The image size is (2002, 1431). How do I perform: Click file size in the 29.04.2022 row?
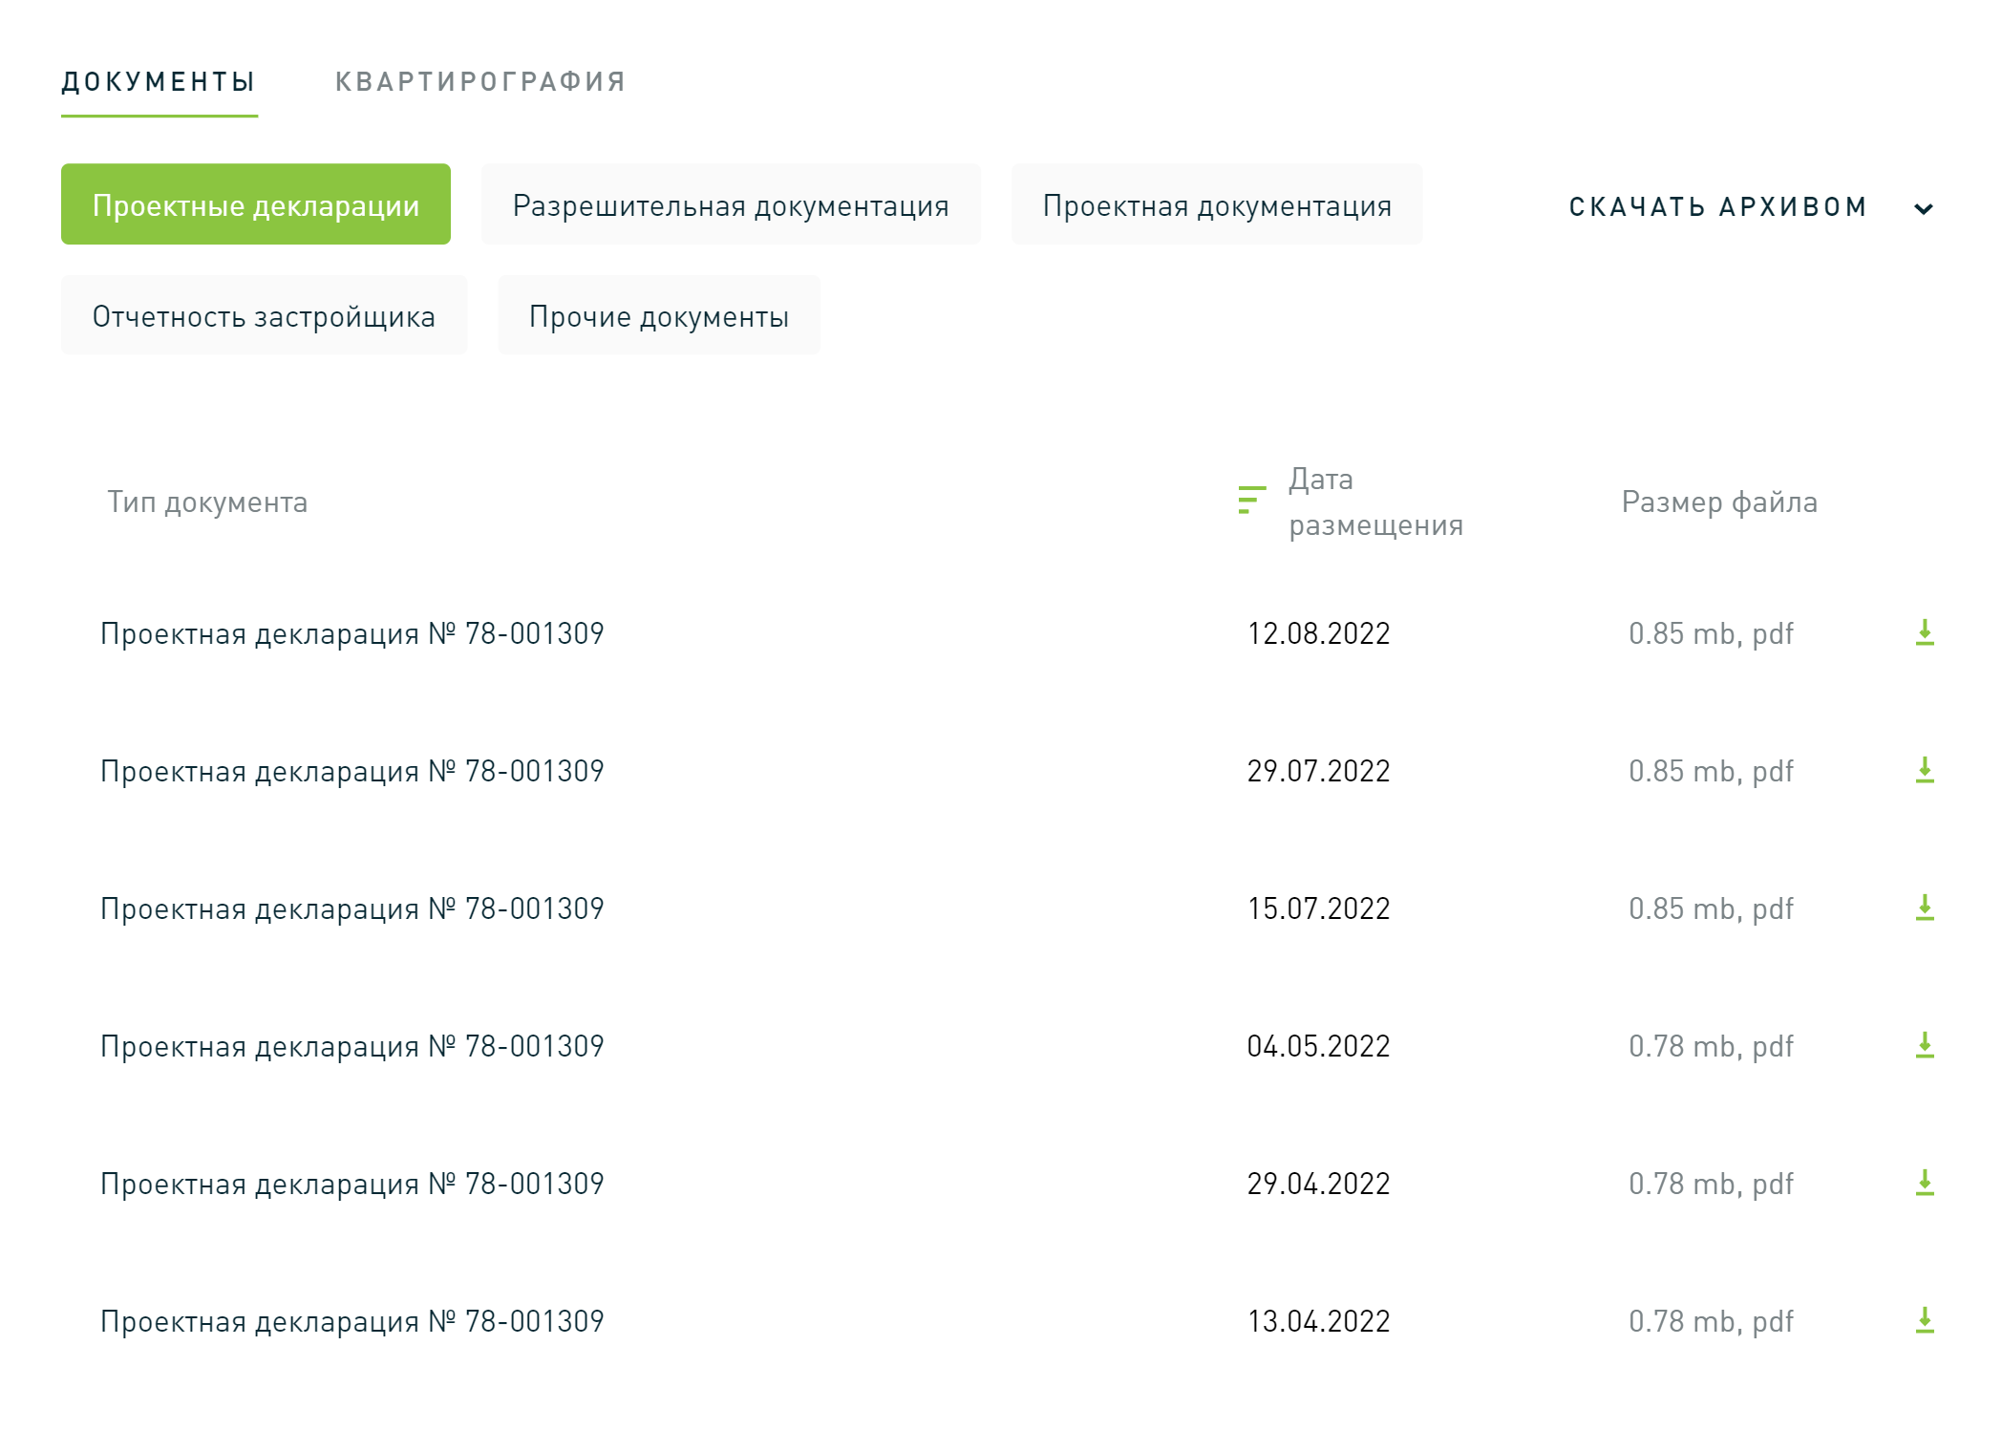[1711, 1185]
